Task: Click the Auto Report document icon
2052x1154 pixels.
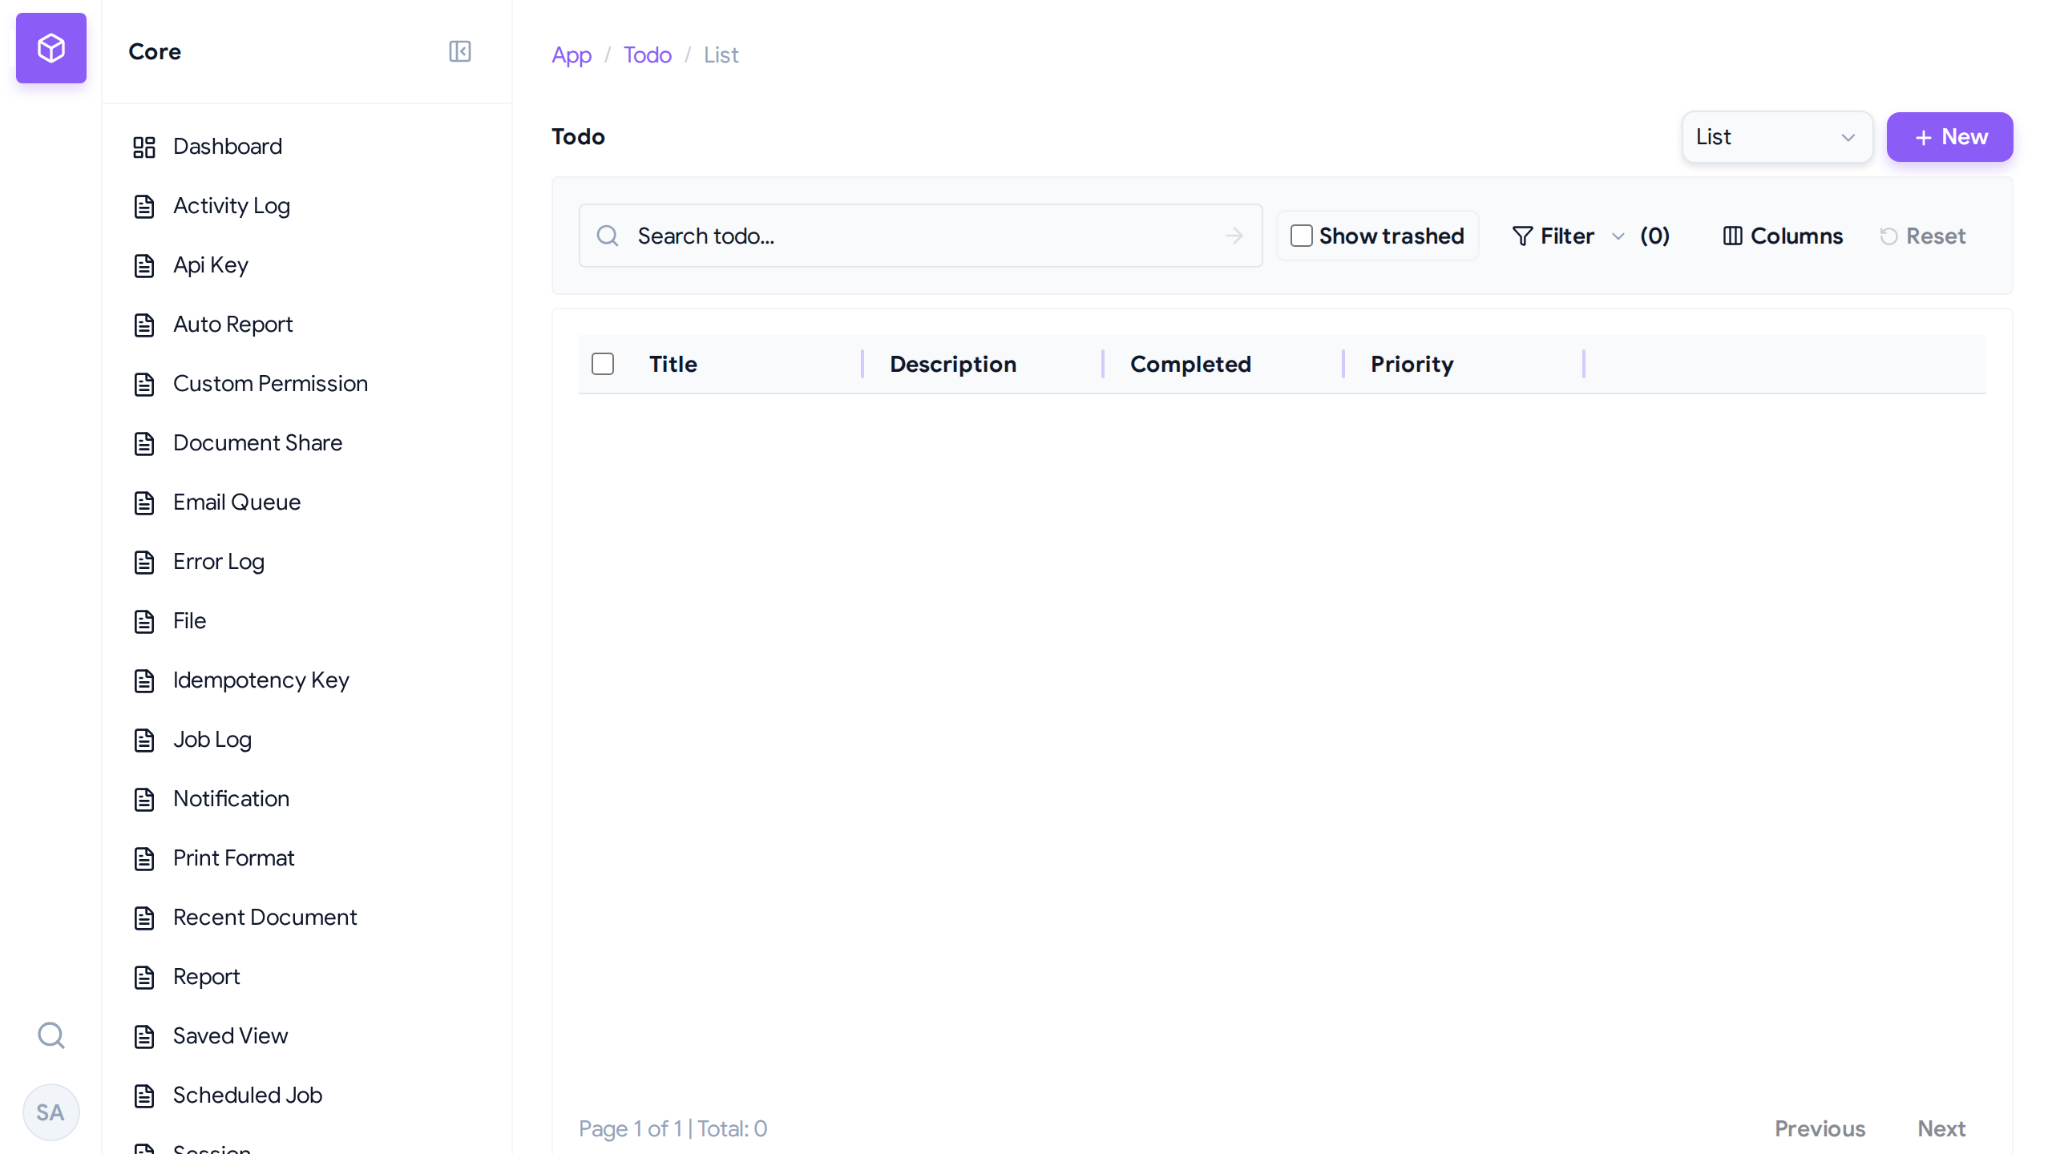Action: click(144, 325)
